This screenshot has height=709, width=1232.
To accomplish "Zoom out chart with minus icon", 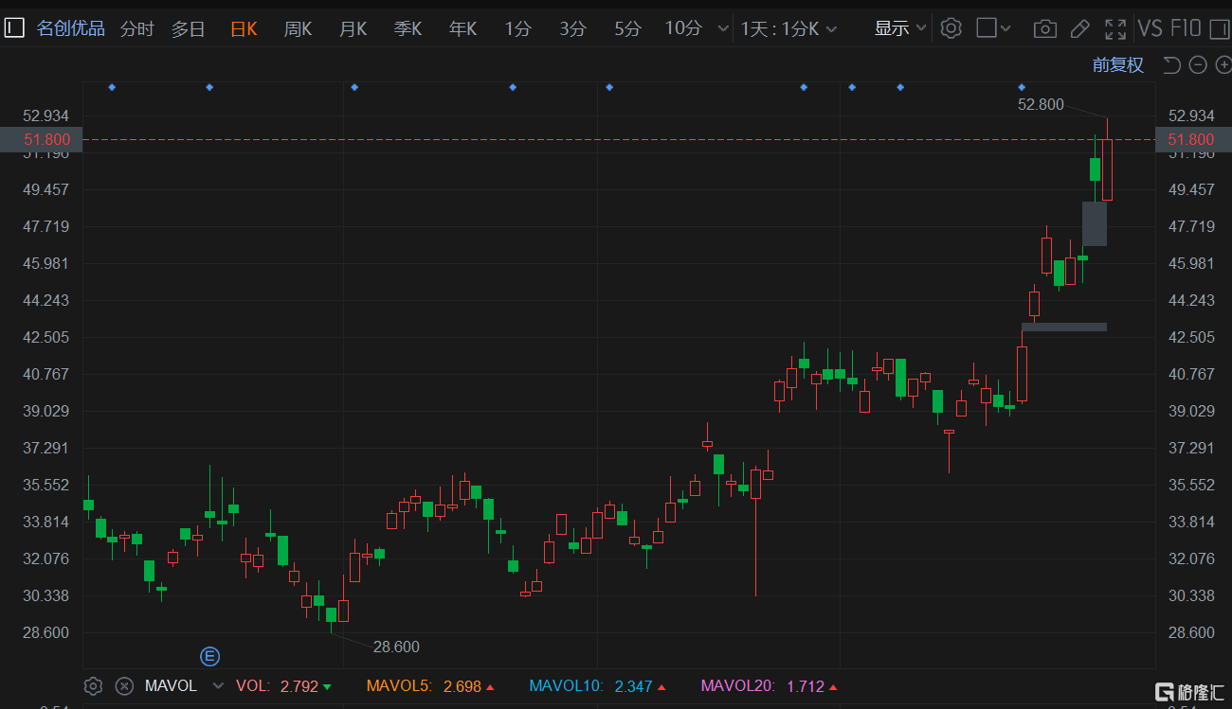I will [1198, 64].
